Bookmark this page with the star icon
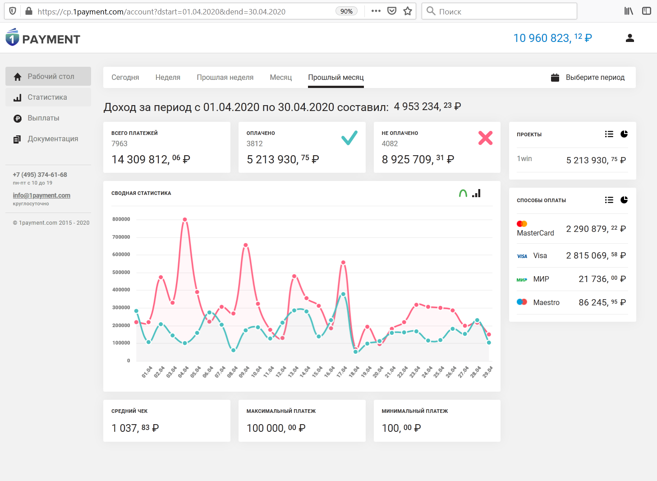This screenshot has height=481, width=657. tap(408, 11)
